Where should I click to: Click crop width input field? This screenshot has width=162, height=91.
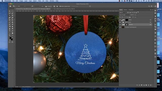click(x=28, y=6)
